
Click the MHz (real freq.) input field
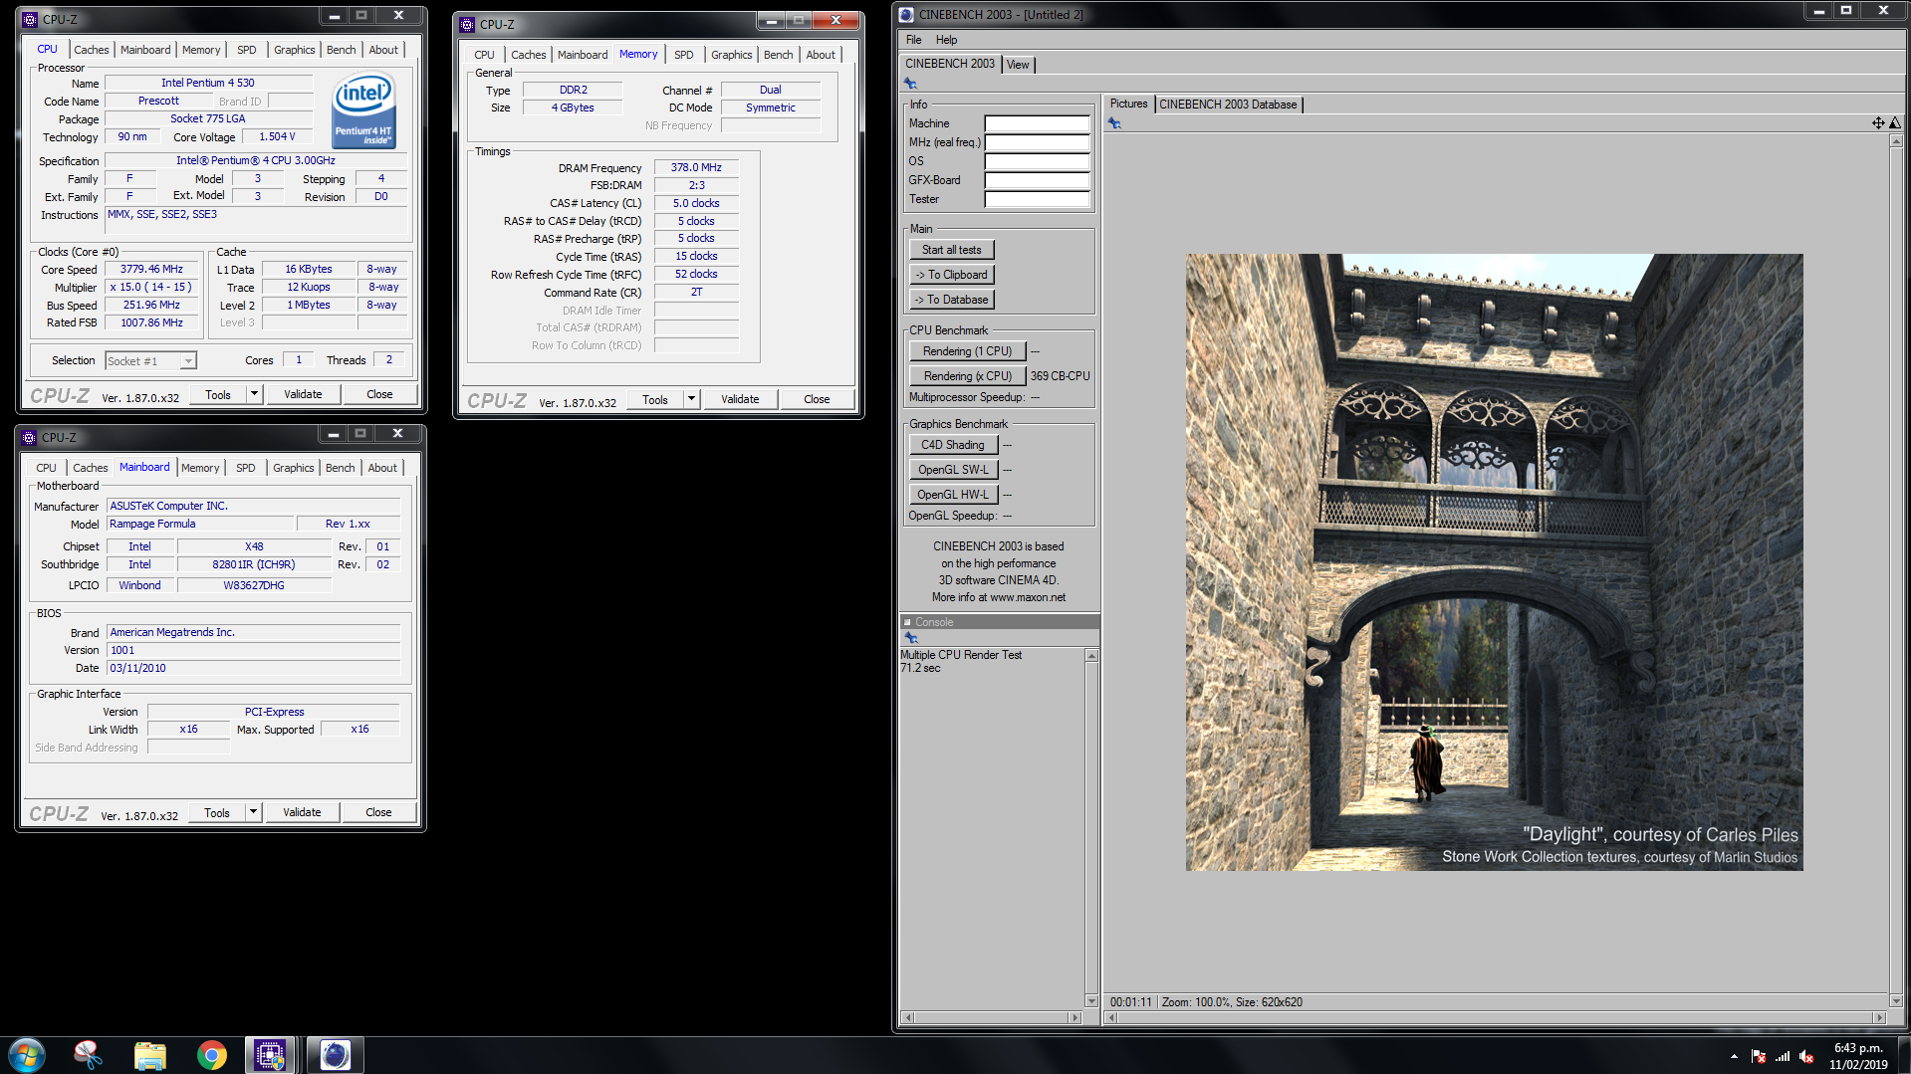(1037, 142)
